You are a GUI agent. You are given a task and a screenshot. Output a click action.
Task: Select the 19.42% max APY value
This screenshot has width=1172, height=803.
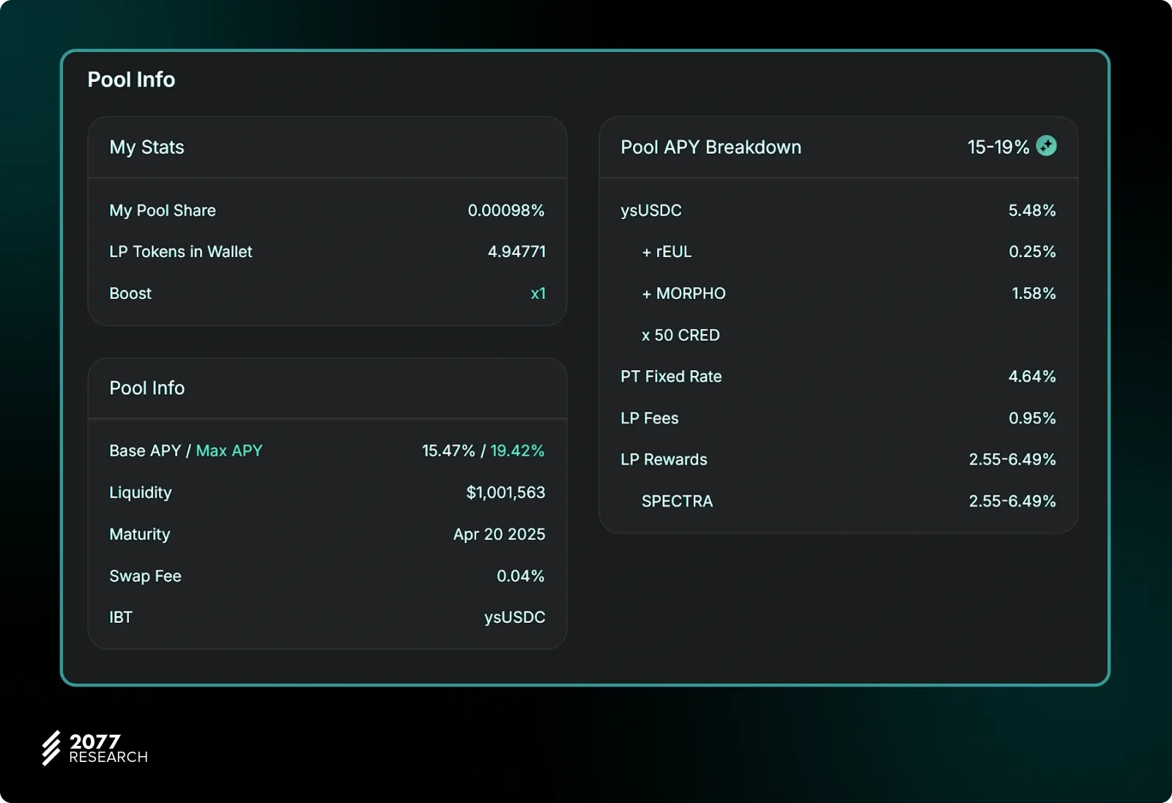(x=517, y=451)
